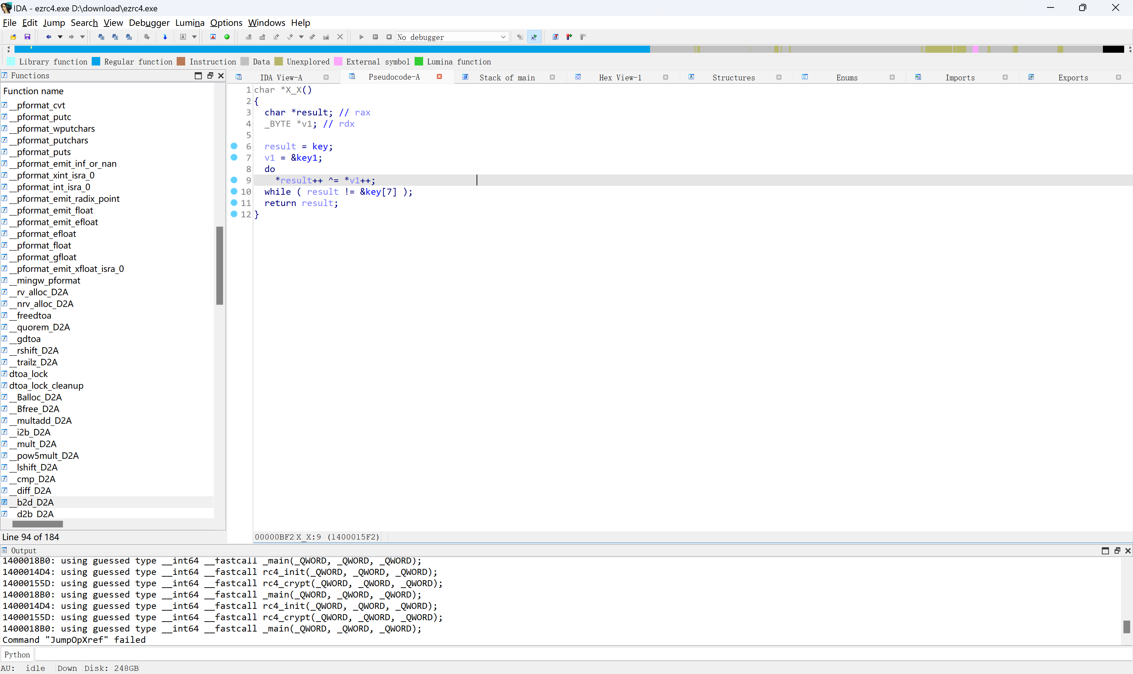
Task: Click the stop process square button
Action: point(389,37)
